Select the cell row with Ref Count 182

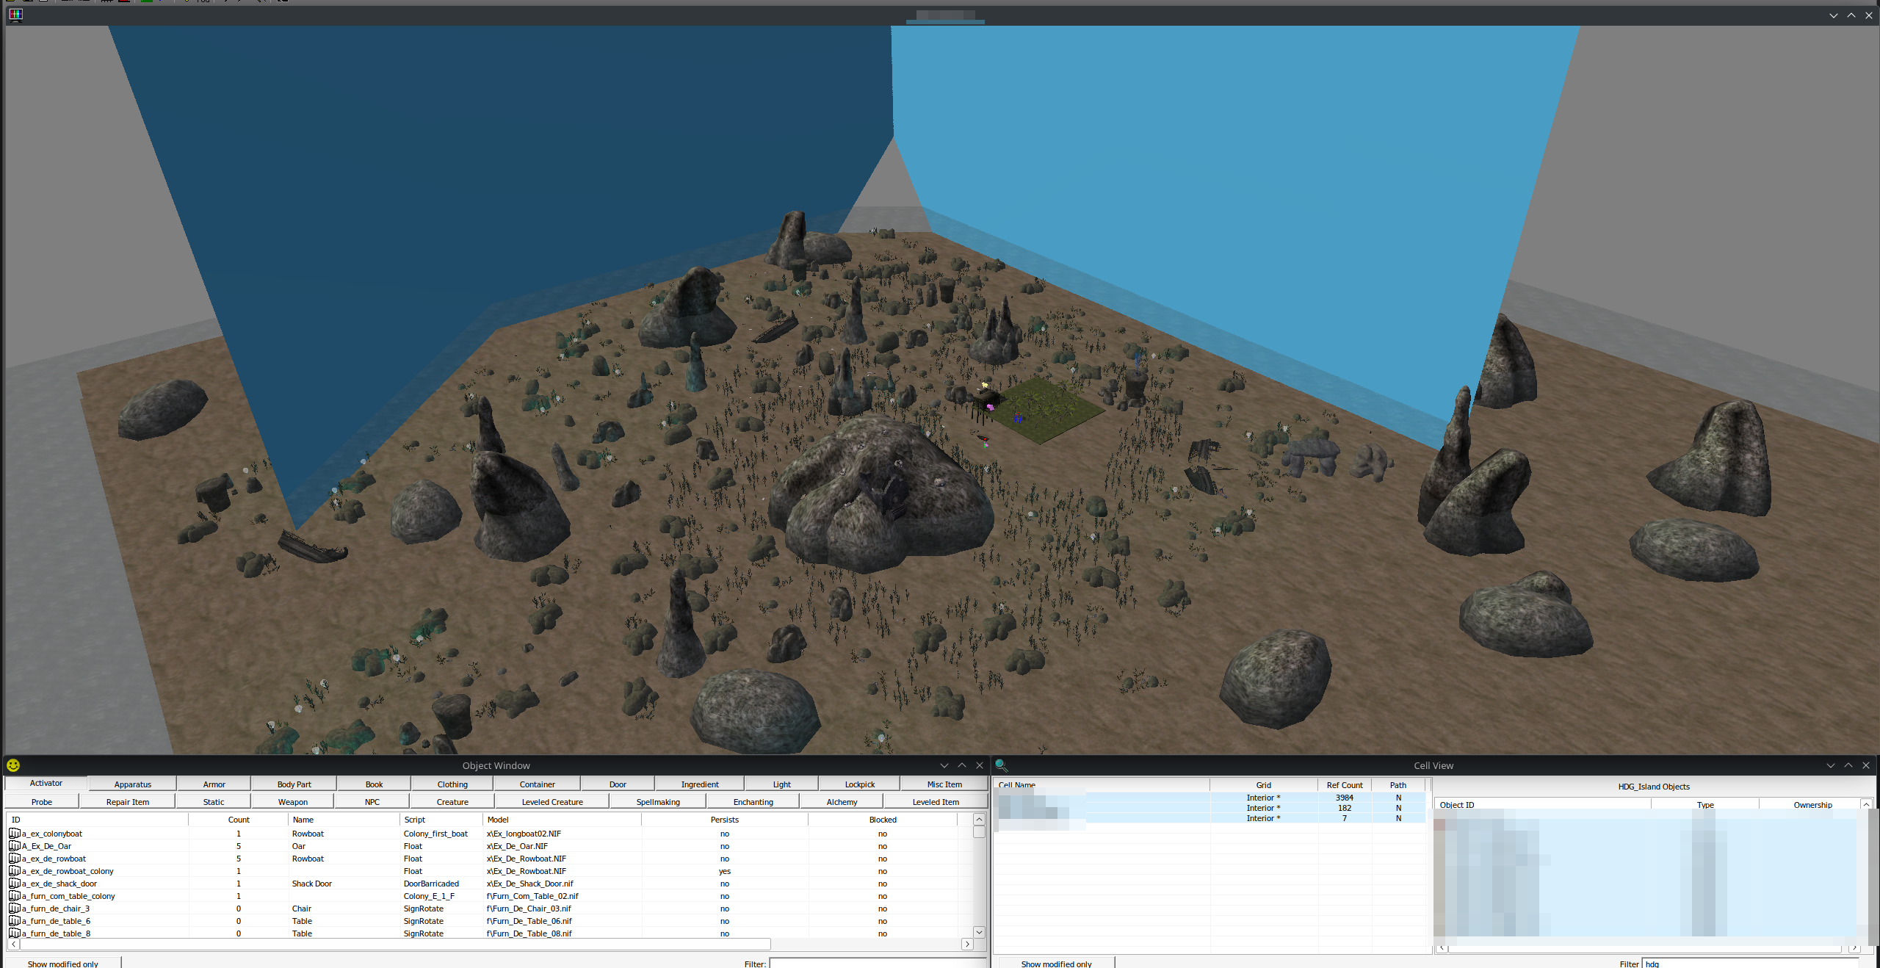pyautogui.click(x=1210, y=808)
